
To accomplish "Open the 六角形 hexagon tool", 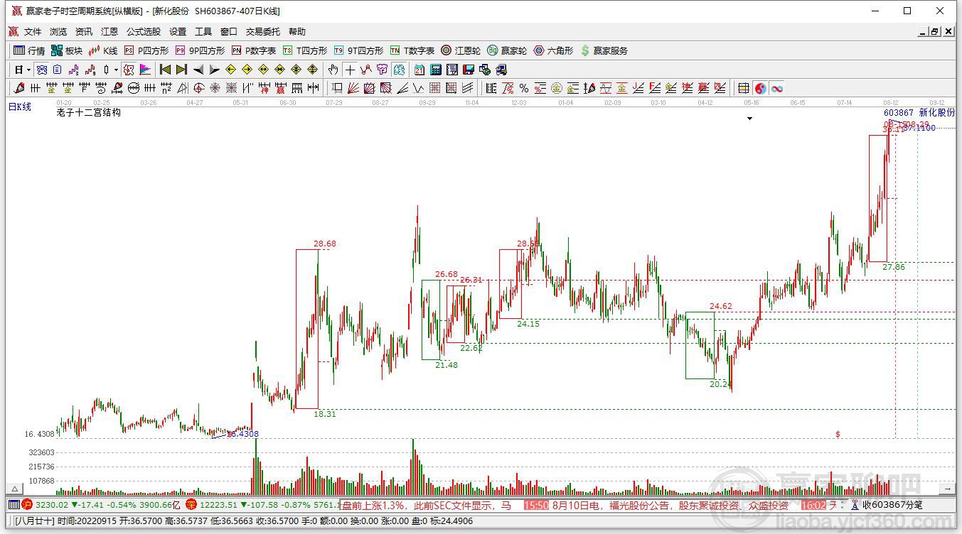I will (553, 50).
